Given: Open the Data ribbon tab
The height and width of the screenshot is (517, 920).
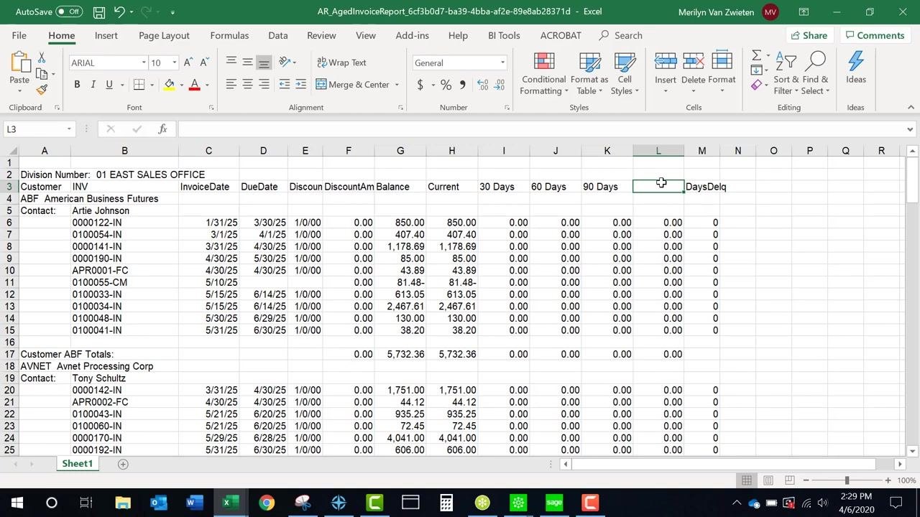Looking at the screenshot, I should (x=277, y=35).
